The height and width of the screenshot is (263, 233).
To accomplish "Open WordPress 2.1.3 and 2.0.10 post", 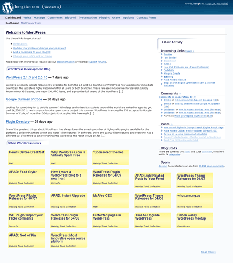I will [26, 77].
